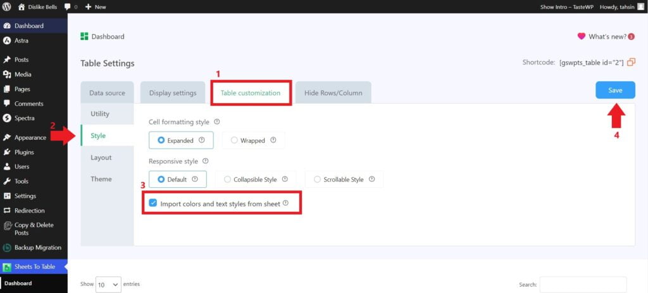The image size is (648, 293).
Task: Click the Tools wrench icon
Action: pos(6,181)
